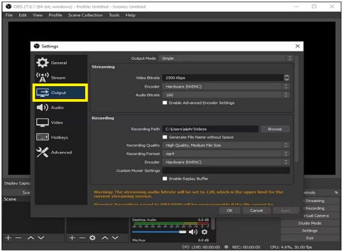Move the scene down with the arrow
Screen dimensions: 343x252
(x=41, y=238)
